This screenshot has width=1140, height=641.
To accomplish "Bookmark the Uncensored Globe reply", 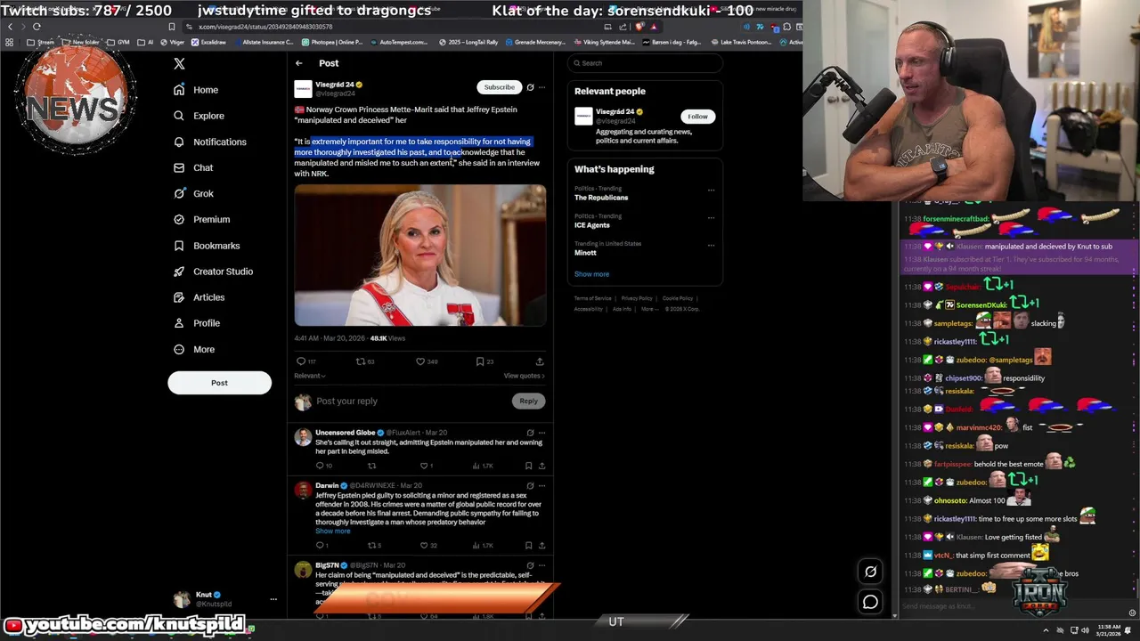I will point(528,466).
